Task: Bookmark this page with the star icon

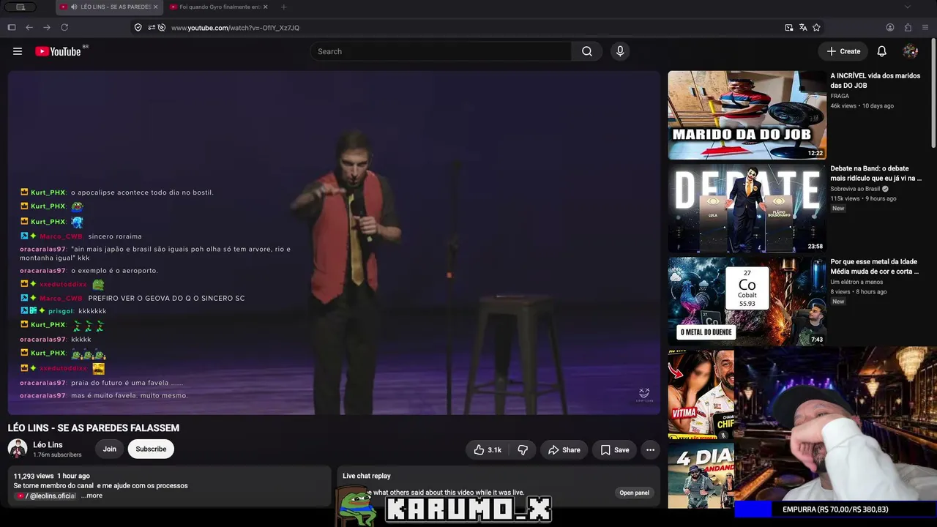Action: coord(816,28)
